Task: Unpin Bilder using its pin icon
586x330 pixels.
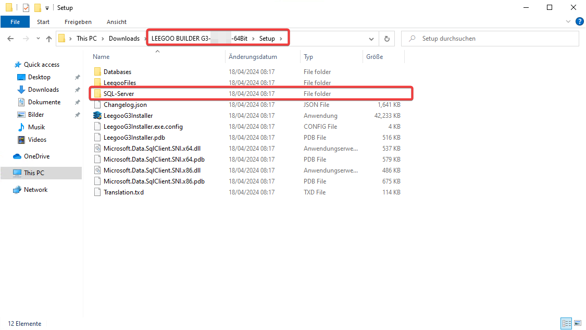Action: (78, 115)
